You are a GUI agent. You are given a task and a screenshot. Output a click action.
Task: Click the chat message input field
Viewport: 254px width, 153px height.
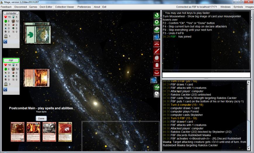(206, 75)
